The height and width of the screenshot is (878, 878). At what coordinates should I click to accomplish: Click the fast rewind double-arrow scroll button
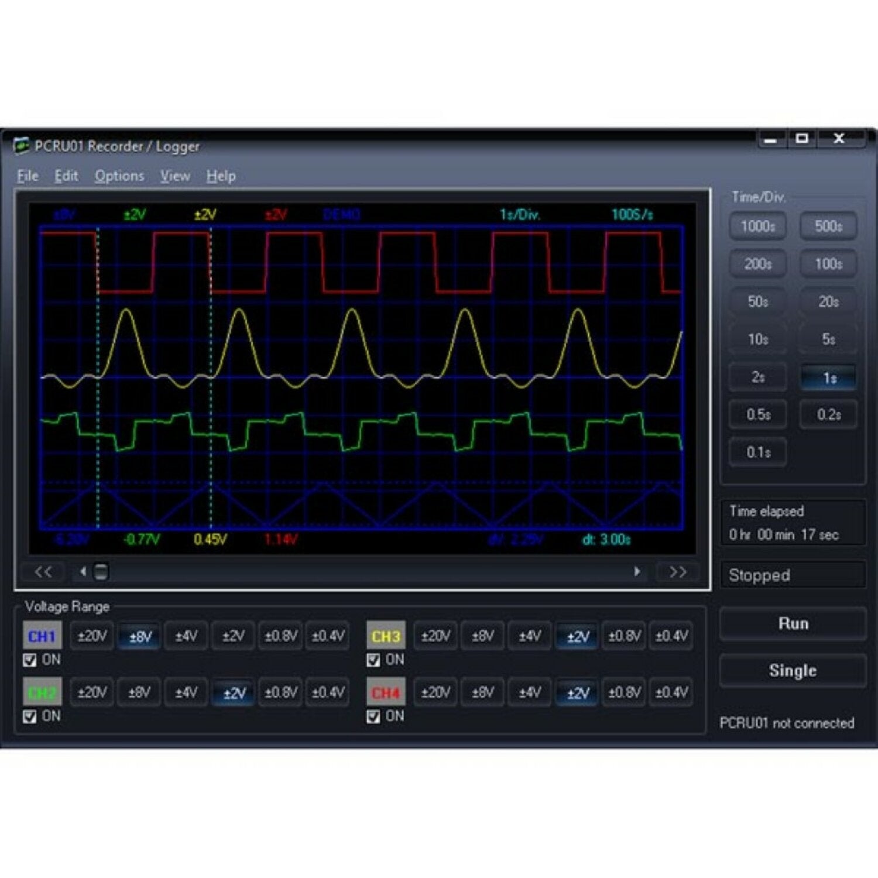43,572
